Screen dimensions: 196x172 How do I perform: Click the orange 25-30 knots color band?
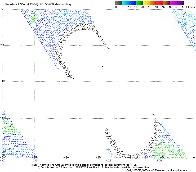click(x=153, y=3)
